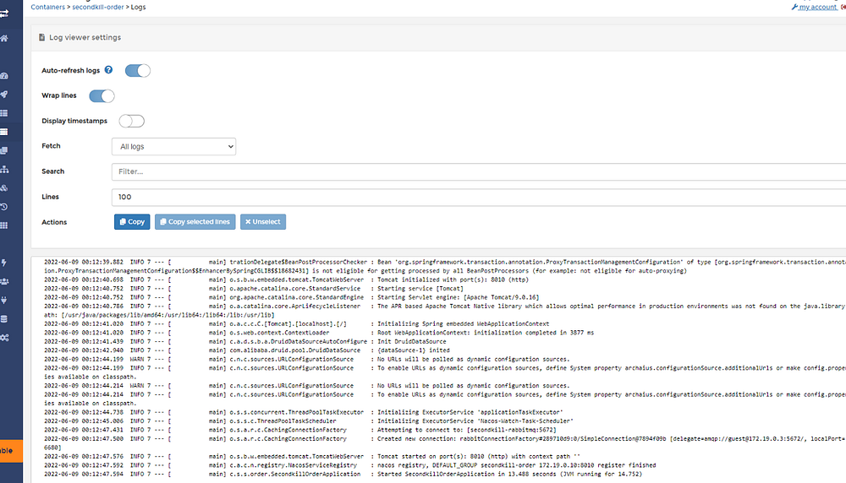846x483 pixels.
Task: Open Users via the people icon
Action: [4, 282]
